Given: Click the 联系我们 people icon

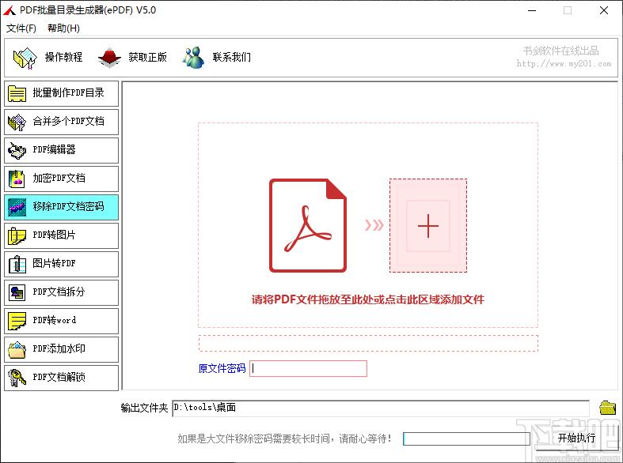Looking at the screenshot, I should tap(193, 58).
